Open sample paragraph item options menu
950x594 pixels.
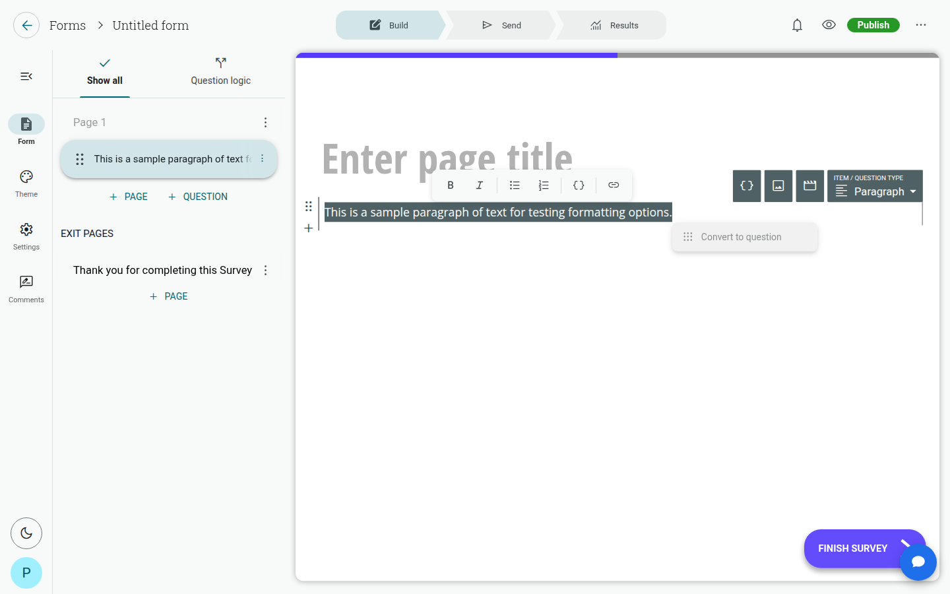coord(262,158)
